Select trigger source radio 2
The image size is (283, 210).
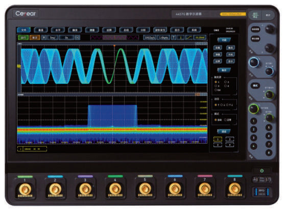pos(225,82)
